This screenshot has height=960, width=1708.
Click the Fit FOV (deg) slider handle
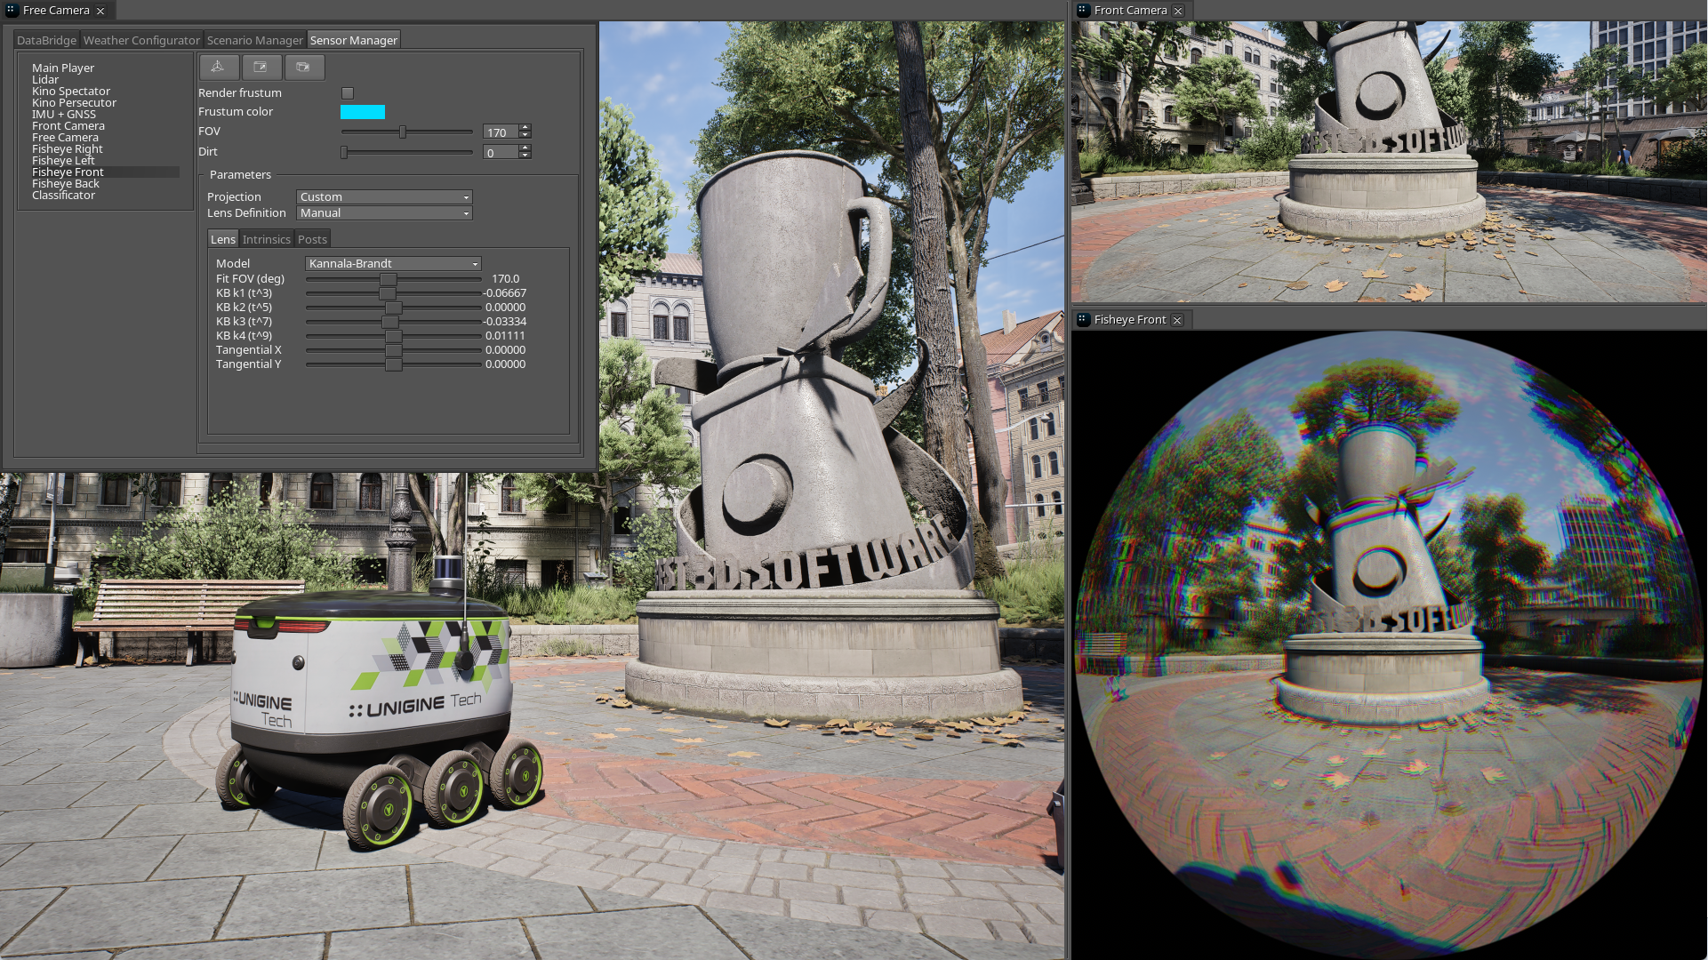coord(389,279)
